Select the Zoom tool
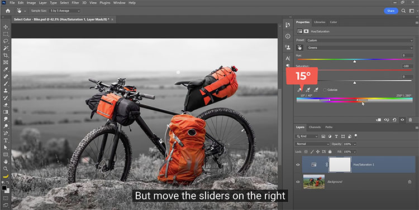 click(x=6, y=169)
